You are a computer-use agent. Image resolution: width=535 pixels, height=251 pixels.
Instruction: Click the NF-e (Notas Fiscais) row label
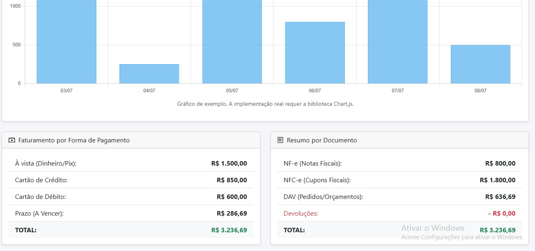[313, 164]
